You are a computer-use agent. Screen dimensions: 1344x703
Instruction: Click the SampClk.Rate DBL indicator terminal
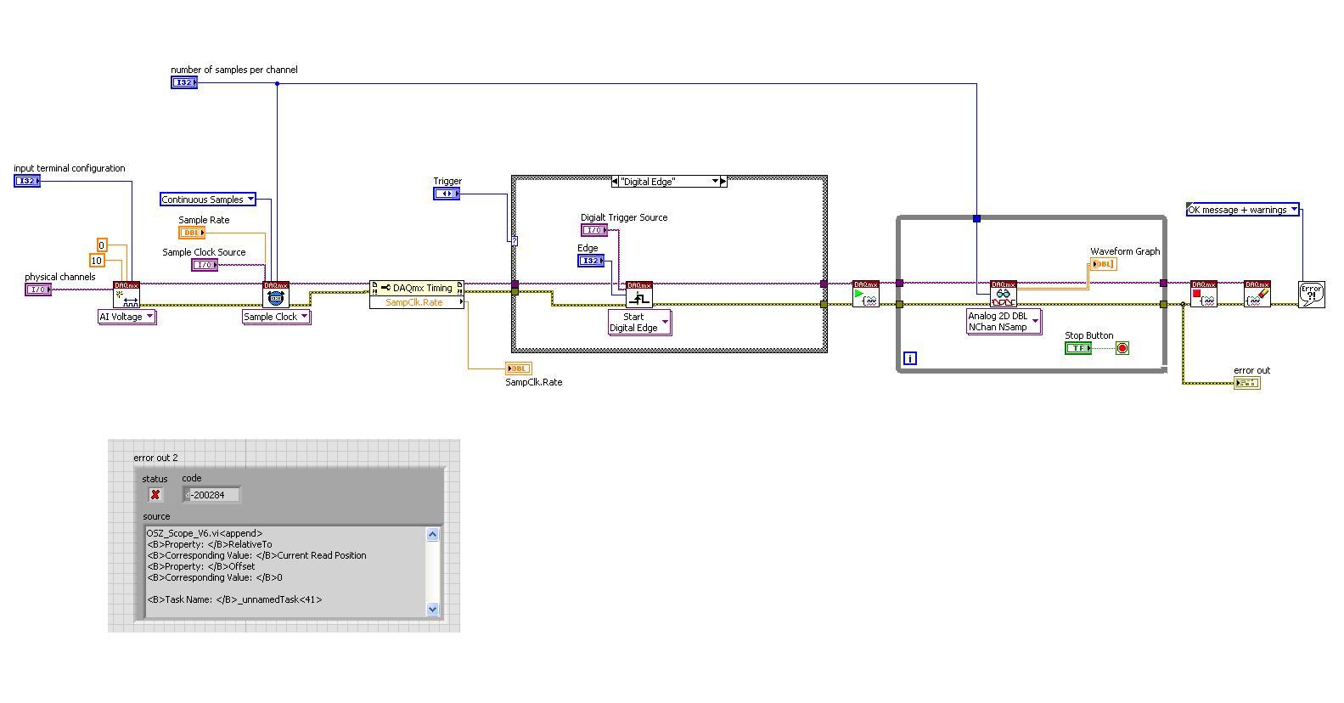click(x=518, y=368)
